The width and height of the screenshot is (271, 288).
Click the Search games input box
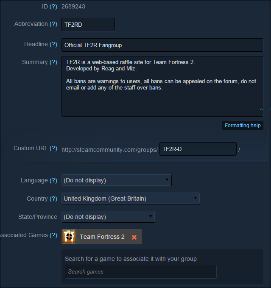[x=140, y=271]
